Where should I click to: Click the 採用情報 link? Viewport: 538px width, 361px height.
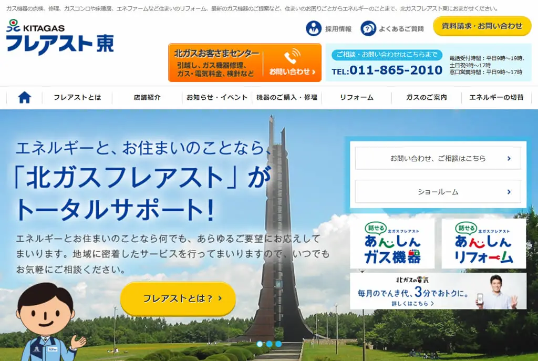coord(338,29)
